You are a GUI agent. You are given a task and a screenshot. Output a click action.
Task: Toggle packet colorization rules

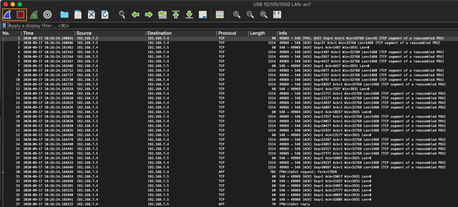click(219, 15)
